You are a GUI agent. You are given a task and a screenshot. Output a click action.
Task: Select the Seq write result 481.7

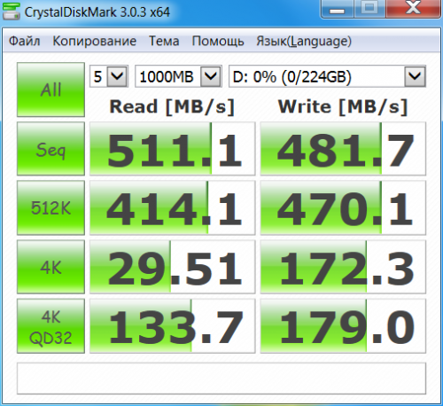[x=343, y=149]
